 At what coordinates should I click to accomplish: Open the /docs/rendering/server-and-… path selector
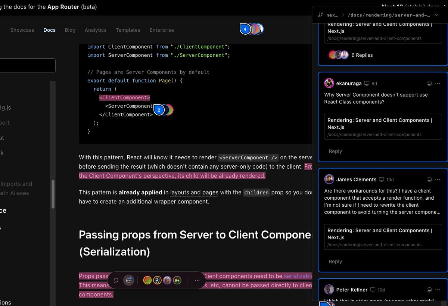pos(388,15)
